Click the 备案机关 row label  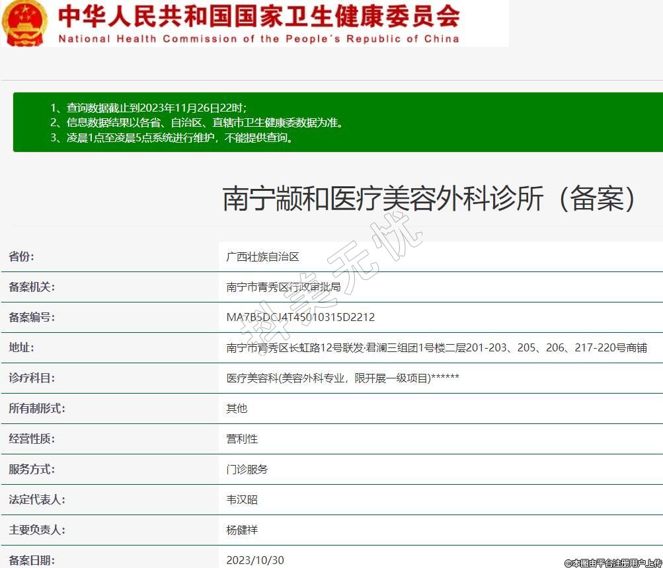(32, 287)
